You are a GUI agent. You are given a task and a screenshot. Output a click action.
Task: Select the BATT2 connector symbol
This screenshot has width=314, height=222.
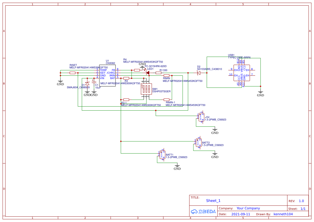tap(199, 143)
